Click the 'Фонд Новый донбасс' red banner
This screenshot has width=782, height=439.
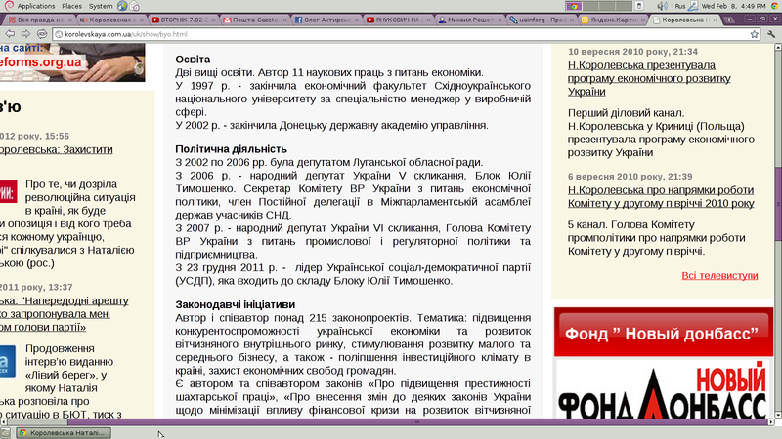664,333
